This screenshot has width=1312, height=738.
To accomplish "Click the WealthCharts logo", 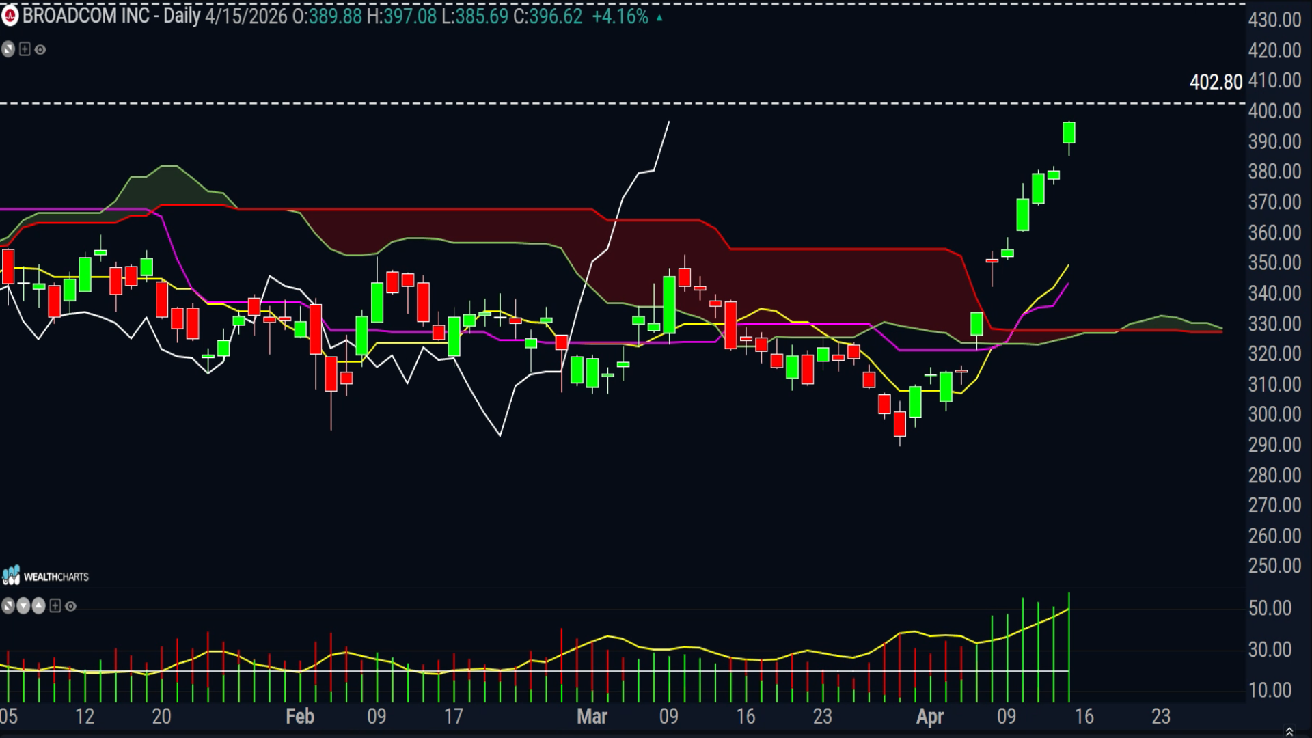I will tap(45, 576).
